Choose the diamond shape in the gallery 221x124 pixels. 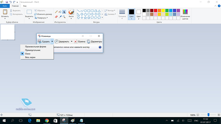82,14
